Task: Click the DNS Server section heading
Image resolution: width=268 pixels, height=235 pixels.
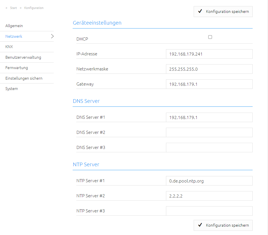Action: (86, 101)
